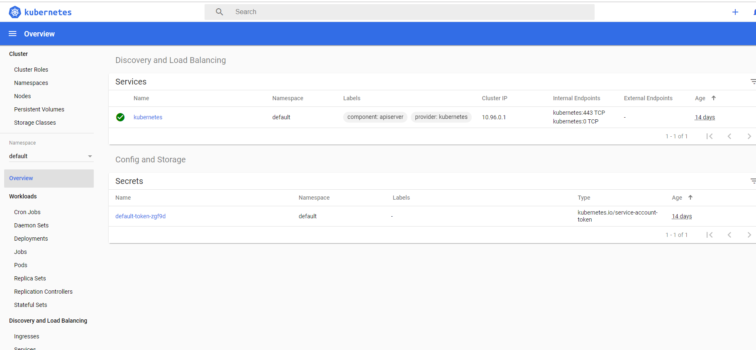Click the component: apiserver label chip
This screenshot has width=756, height=350.
(x=375, y=117)
